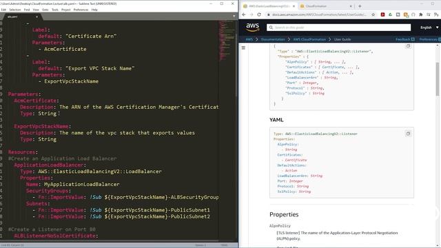The image size is (441, 248).
Task: Click the browser back arrow
Action: tap(244, 14)
